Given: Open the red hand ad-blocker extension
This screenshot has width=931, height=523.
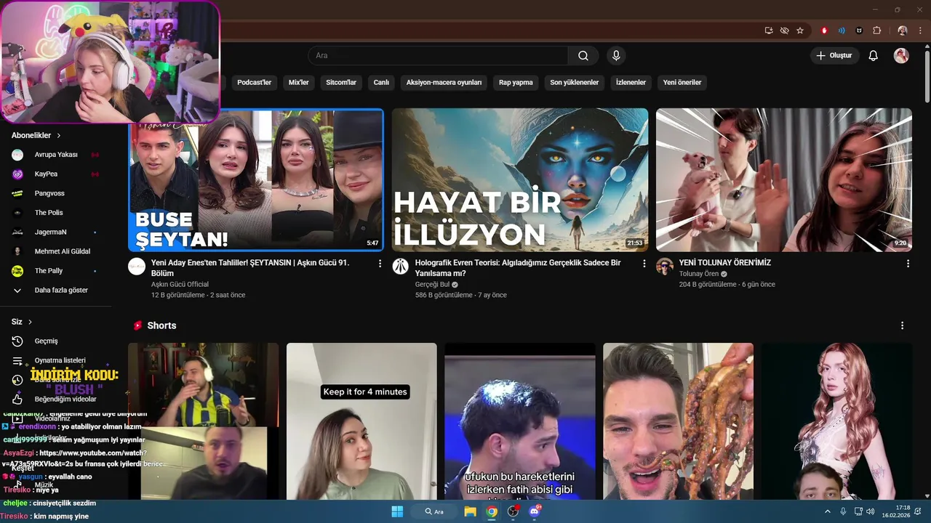Looking at the screenshot, I should coord(824,31).
